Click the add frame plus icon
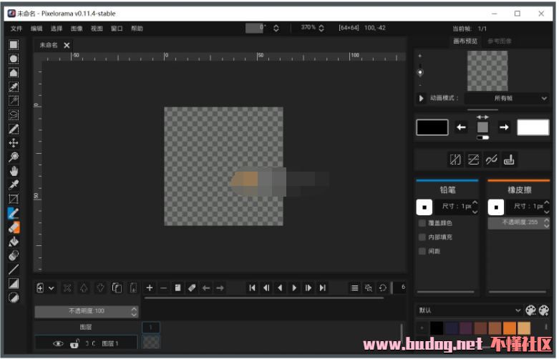 click(150, 288)
